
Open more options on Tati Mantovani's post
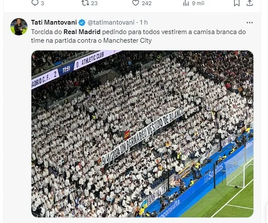[250, 22]
